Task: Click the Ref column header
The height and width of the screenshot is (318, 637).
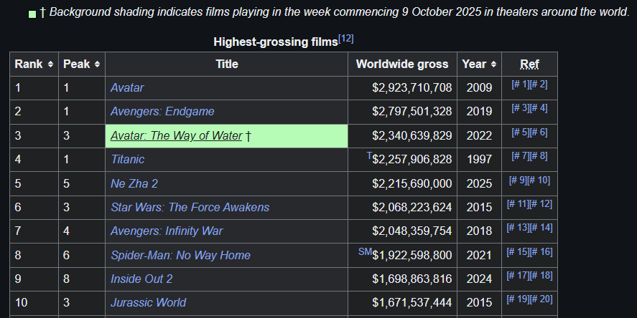Action: click(x=529, y=64)
